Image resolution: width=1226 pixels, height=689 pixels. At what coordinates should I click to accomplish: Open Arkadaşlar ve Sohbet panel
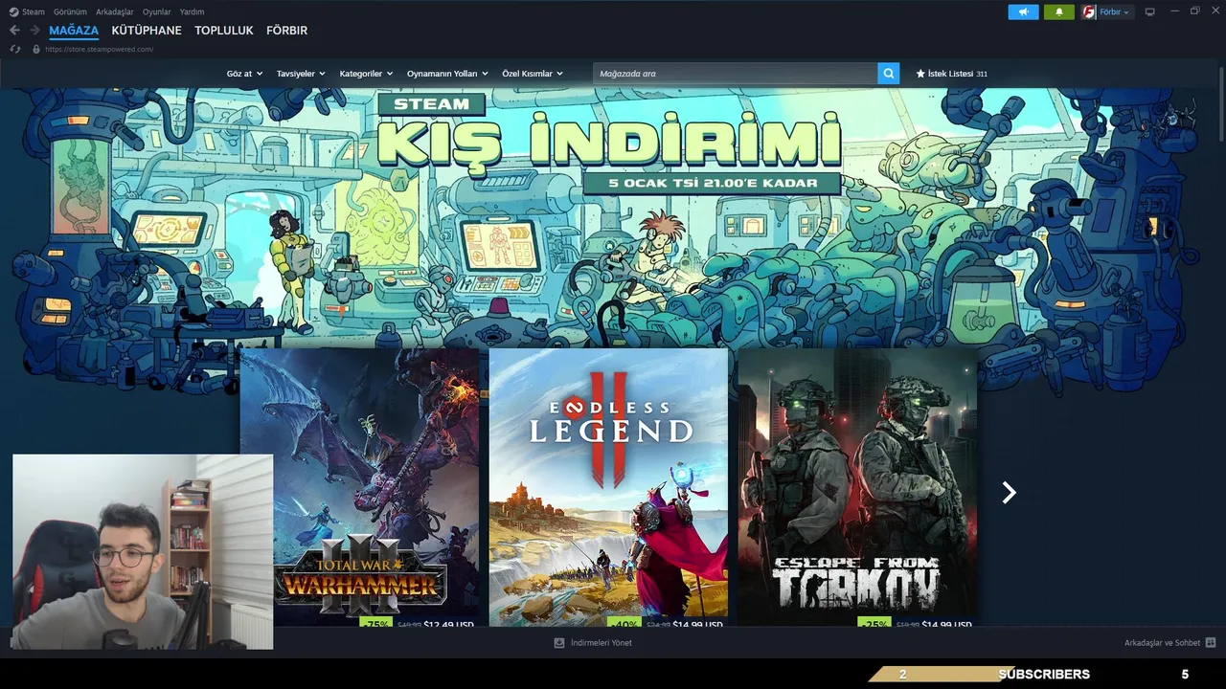coord(1162,643)
